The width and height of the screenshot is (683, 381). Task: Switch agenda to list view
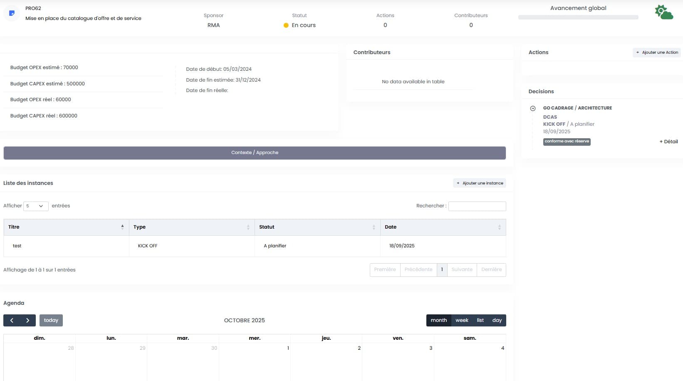(x=480, y=320)
